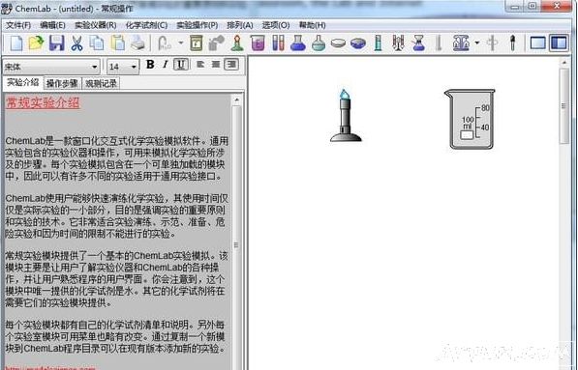This screenshot has height=370, width=578.
Task: Click the save floppy disk icon
Action: point(57,43)
